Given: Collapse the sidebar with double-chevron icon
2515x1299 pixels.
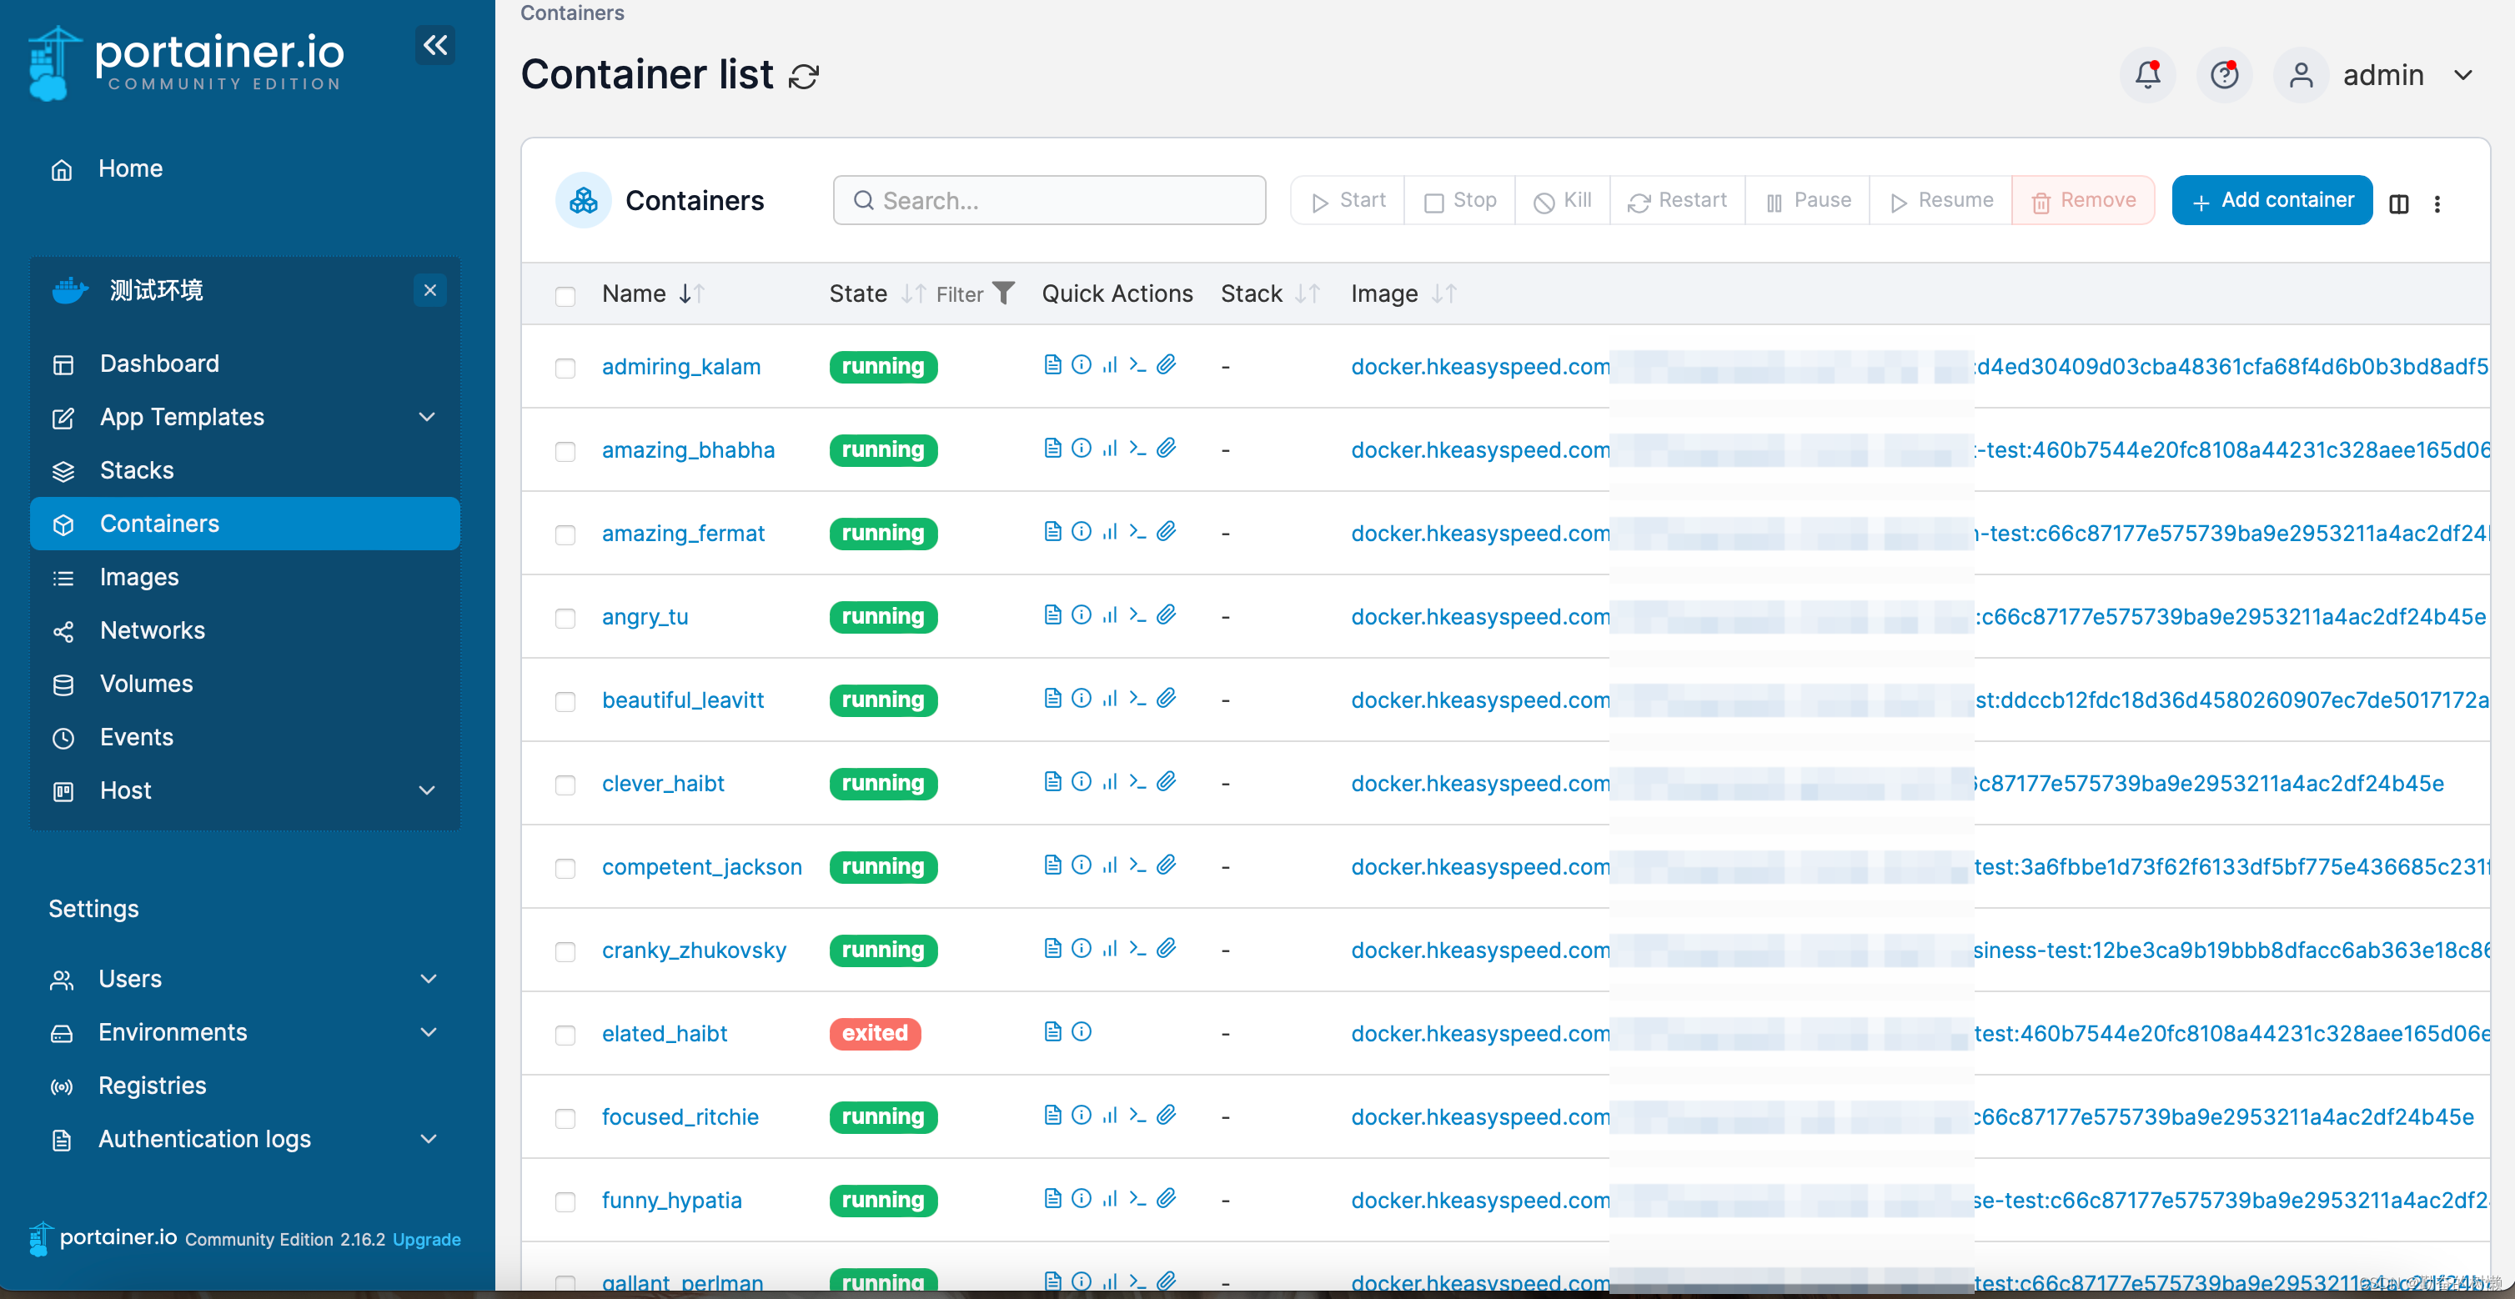Looking at the screenshot, I should (434, 45).
